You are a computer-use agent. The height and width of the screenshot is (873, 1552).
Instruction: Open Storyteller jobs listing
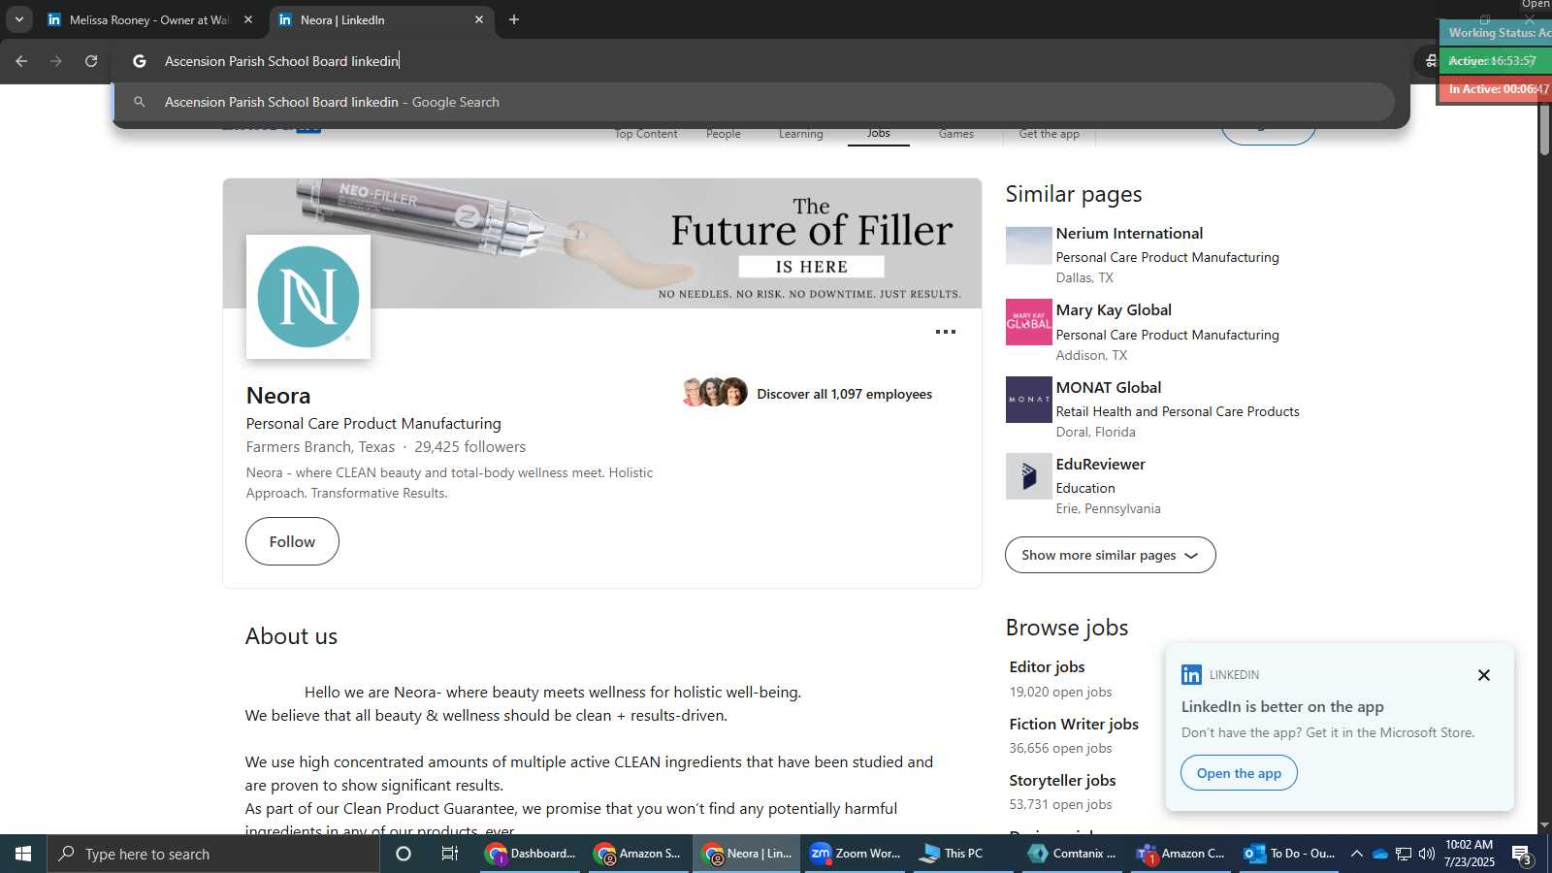1062,781
